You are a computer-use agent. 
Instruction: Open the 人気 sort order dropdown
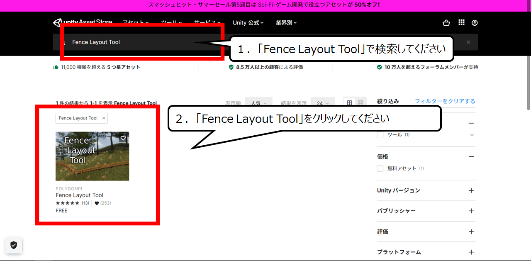pyautogui.click(x=258, y=103)
